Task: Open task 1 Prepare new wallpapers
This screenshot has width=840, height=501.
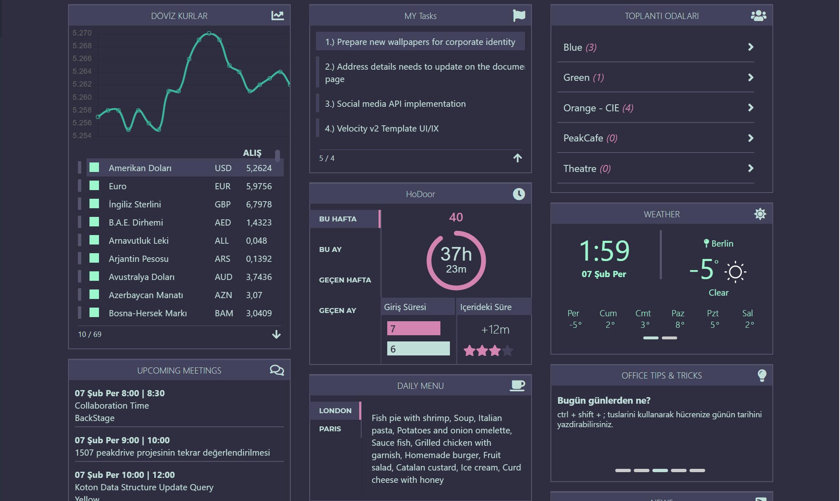Action: point(420,42)
